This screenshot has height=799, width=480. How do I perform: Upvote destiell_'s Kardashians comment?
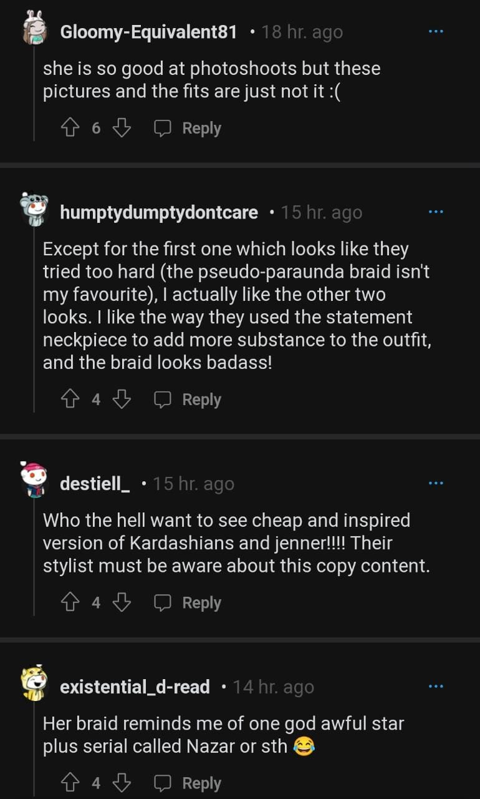pos(69,602)
